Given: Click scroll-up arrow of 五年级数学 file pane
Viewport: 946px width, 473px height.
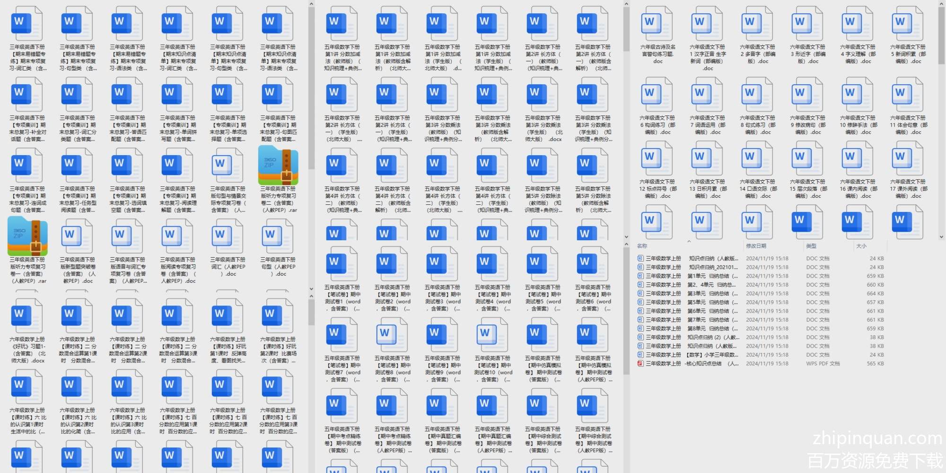Looking at the screenshot, I should (626, 4).
